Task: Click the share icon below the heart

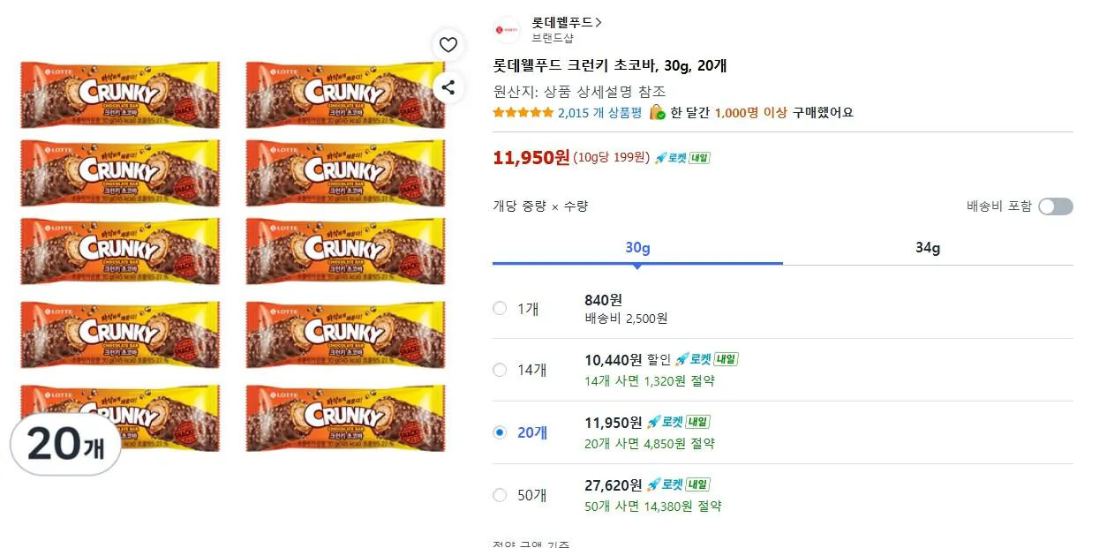Action: click(x=448, y=88)
